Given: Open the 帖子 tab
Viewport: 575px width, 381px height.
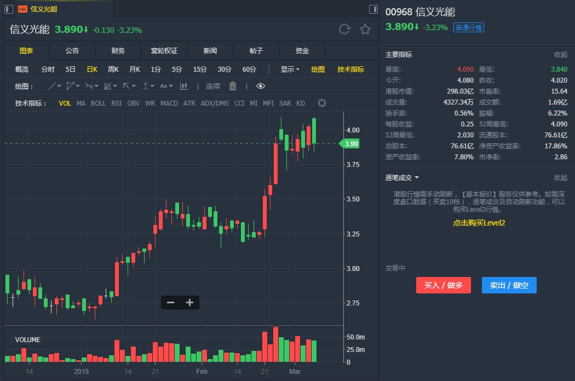Looking at the screenshot, I should coord(256,50).
